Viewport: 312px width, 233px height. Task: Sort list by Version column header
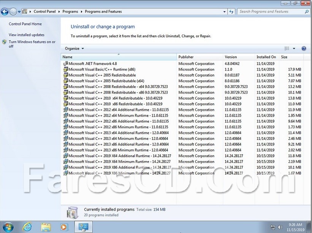[x=239, y=57]
